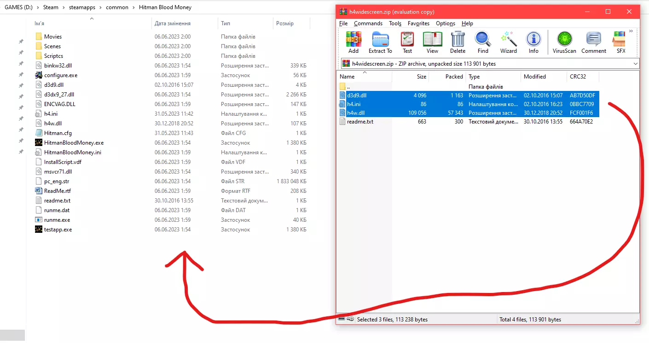Viewport: 649px width, 343px height.
Task: Show archive Info
Action: coord(533,43)
